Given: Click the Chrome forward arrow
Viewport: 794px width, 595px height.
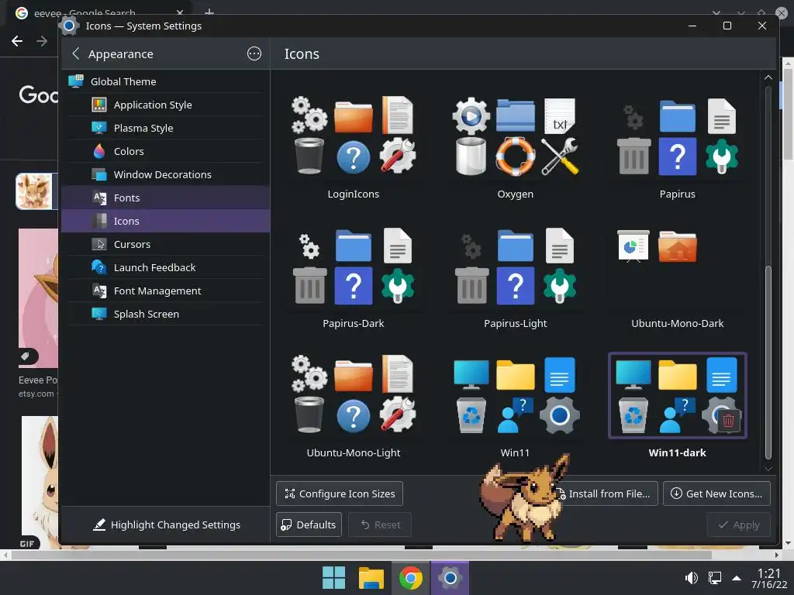Looking at the screenshot, I should point(42,41).
